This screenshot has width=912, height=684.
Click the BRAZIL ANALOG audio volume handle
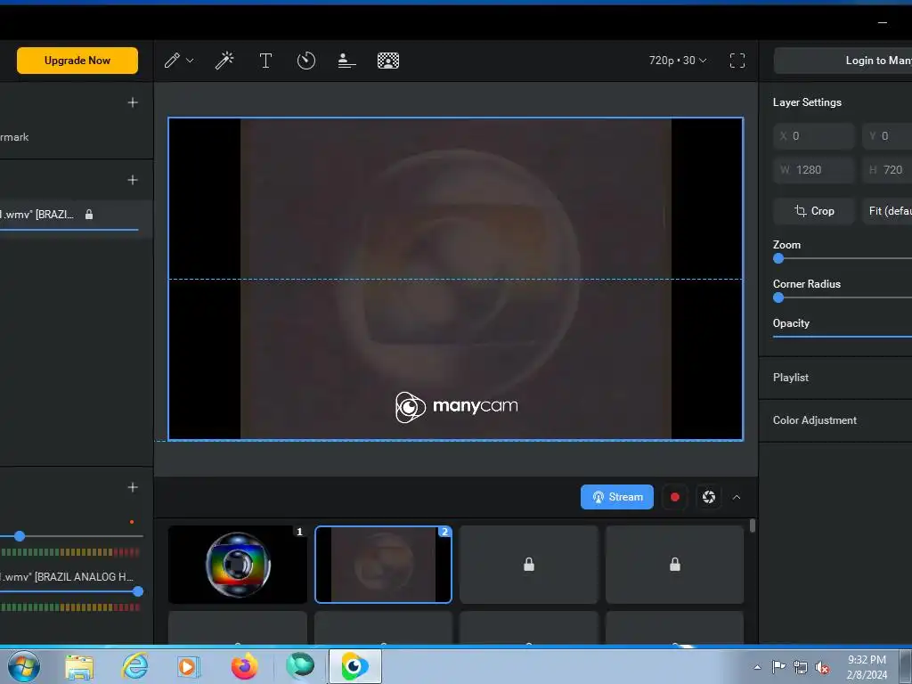138,591
